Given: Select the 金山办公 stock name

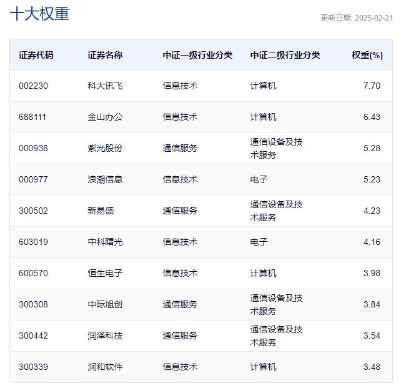Looking at the screenshot, I should click(105, 117).
